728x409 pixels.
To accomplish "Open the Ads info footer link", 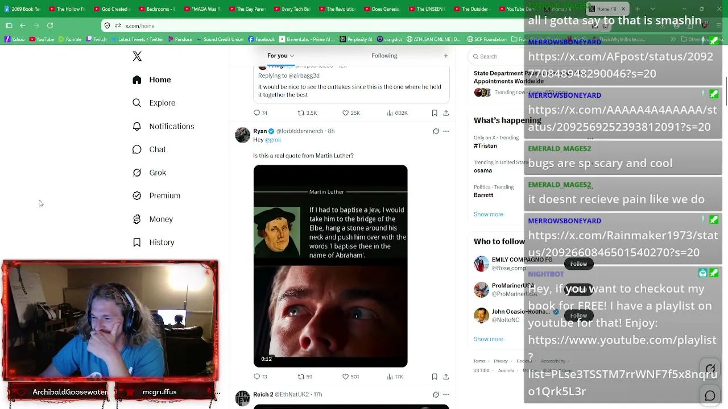I will [506, 371].
